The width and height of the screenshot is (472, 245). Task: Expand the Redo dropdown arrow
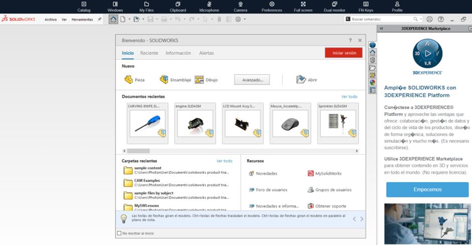coord(198,19)
